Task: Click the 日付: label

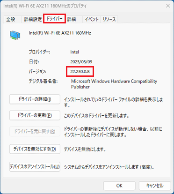Action: click(34, 62)
